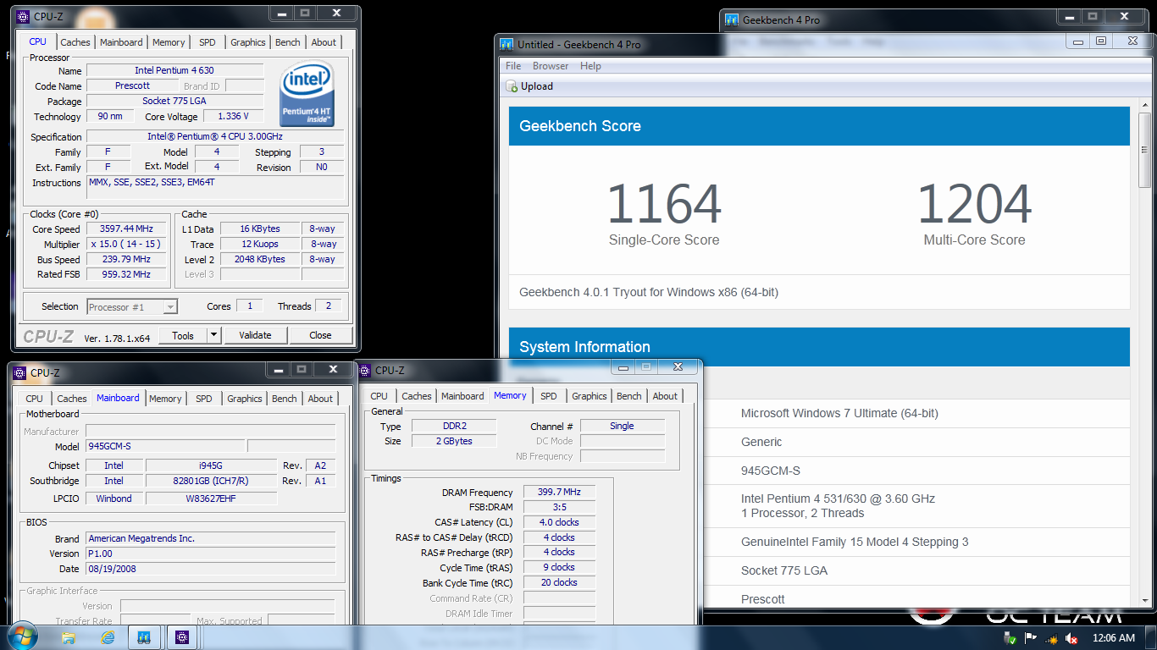Click the Multiplier value x 15.0 ( 14 - 15 )
Image resolution: width=1157 pixels, height=650 pixels.
126,245
